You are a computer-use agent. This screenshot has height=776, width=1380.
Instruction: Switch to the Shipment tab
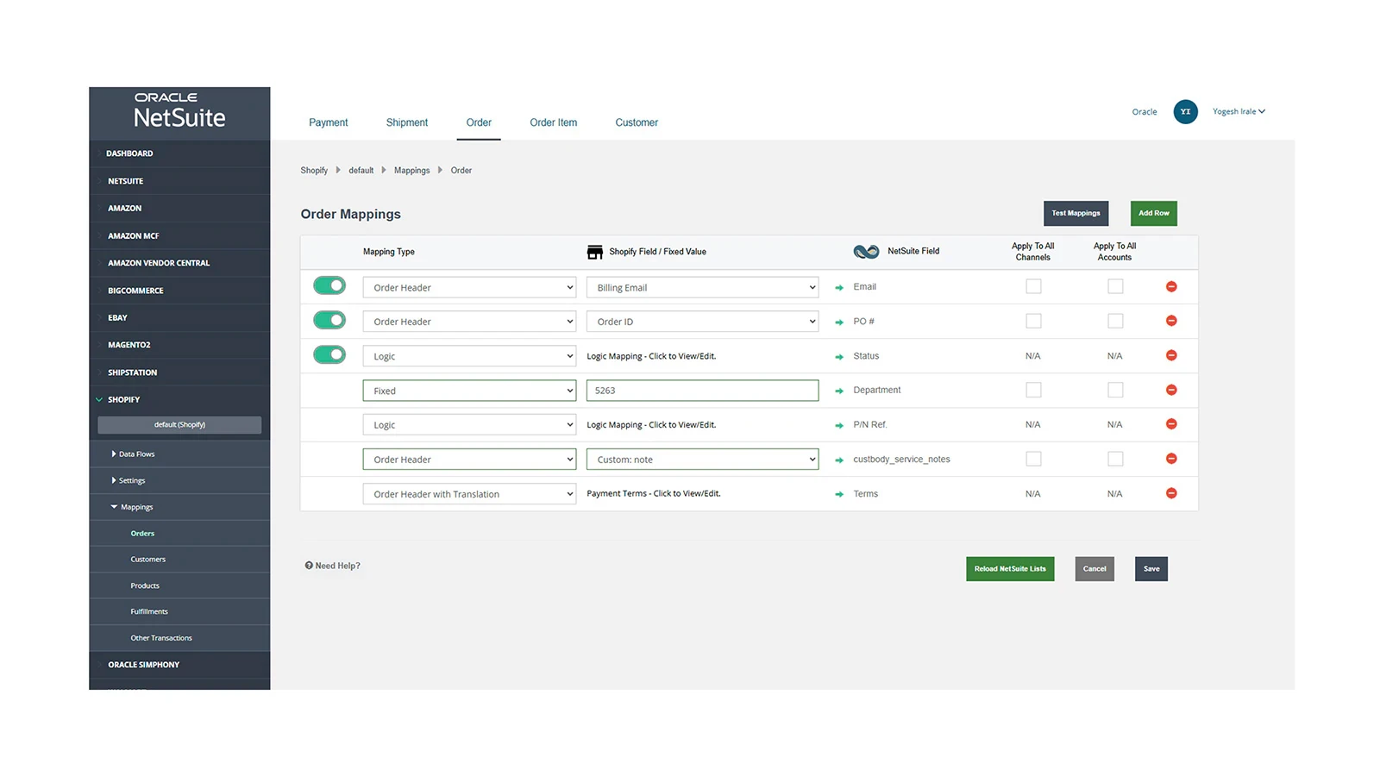[407, 122]
